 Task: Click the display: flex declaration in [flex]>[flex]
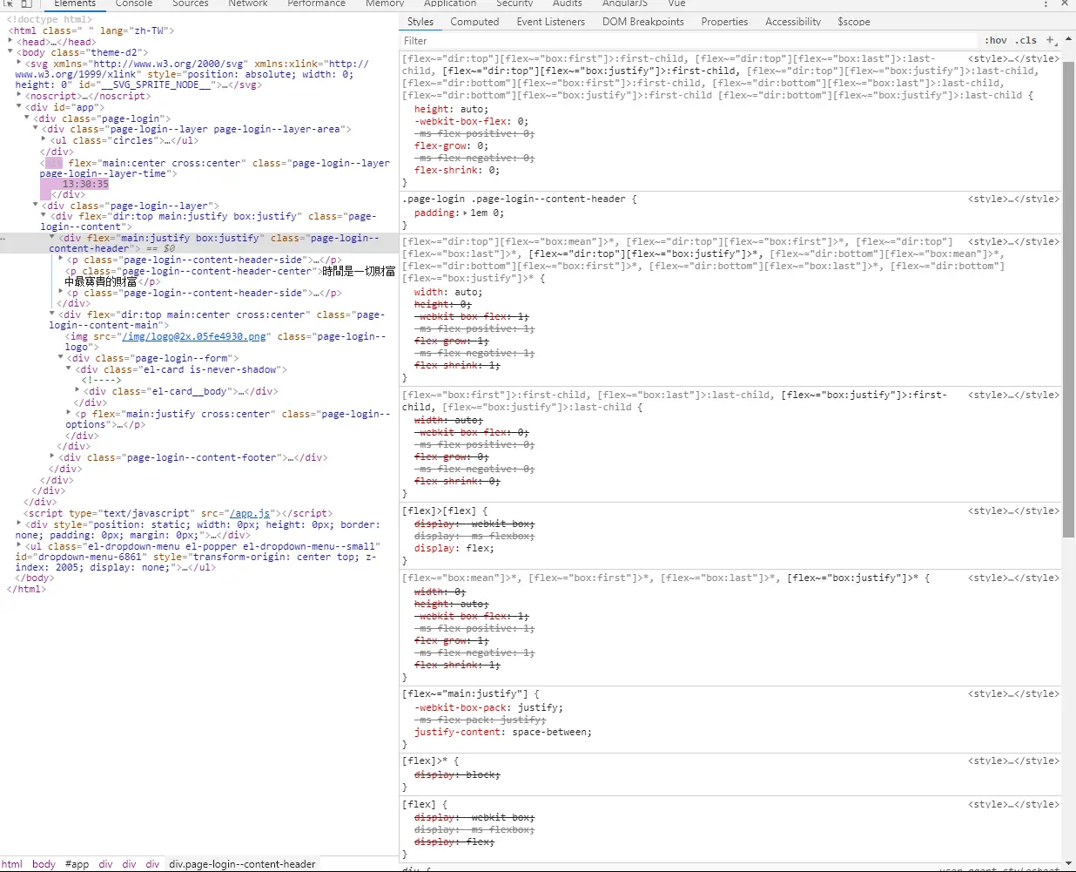(x=454, y=548)
